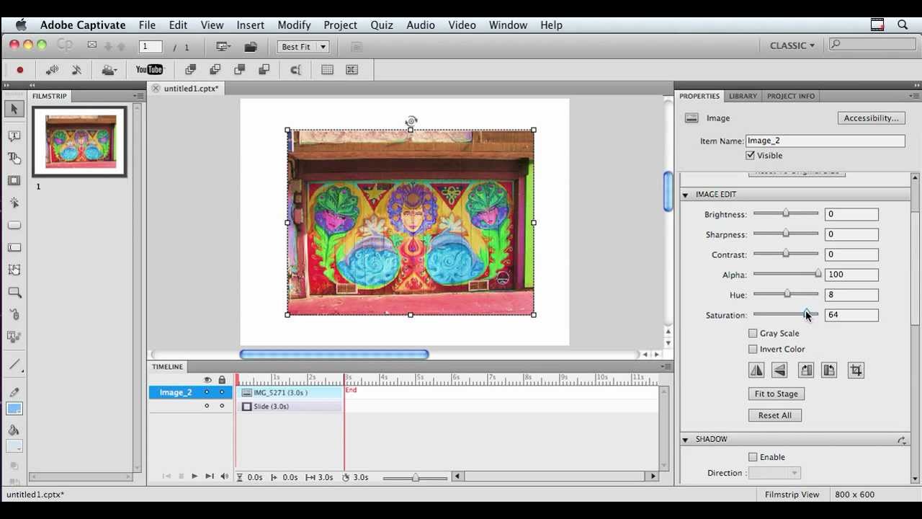This screenshot has height=519, width=922.
Task: Select the Zoom Area tool
Action: [x=14, y=292]
